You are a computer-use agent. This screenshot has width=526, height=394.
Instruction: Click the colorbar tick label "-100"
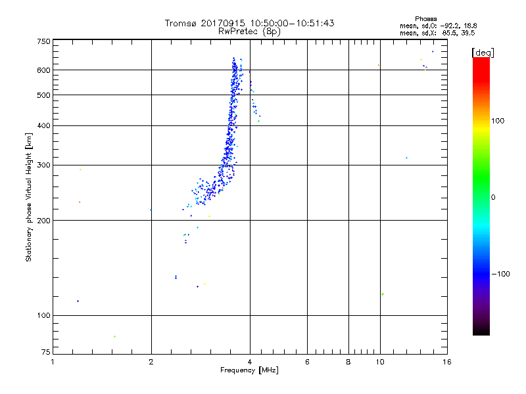click(500, 274)
